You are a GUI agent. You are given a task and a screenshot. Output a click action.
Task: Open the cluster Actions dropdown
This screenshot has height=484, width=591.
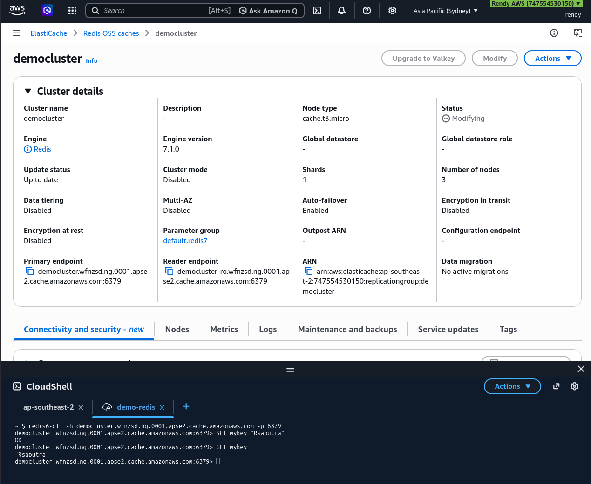pyautogui.click(x=552, y=58)
